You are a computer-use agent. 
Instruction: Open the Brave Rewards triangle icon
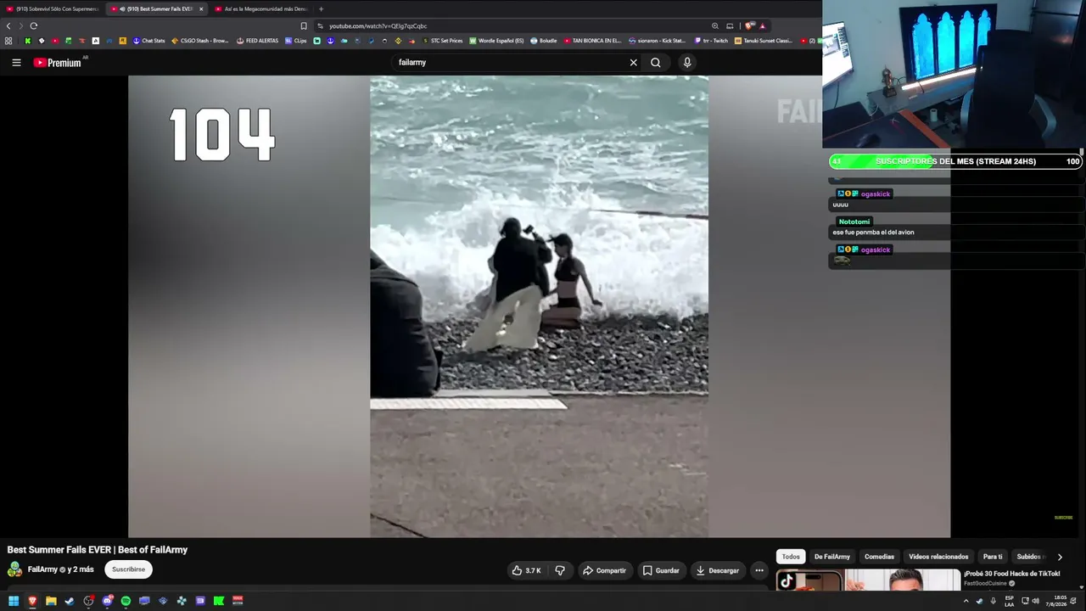coord(763,26)
